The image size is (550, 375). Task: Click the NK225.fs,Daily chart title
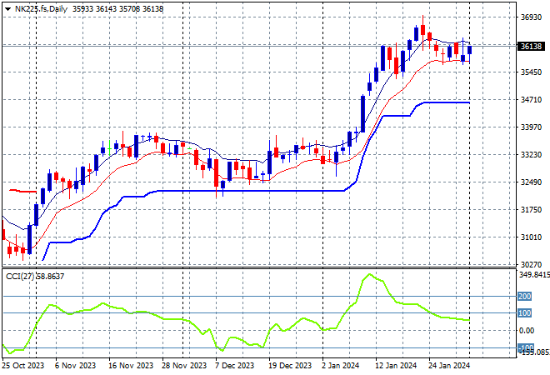41,9
